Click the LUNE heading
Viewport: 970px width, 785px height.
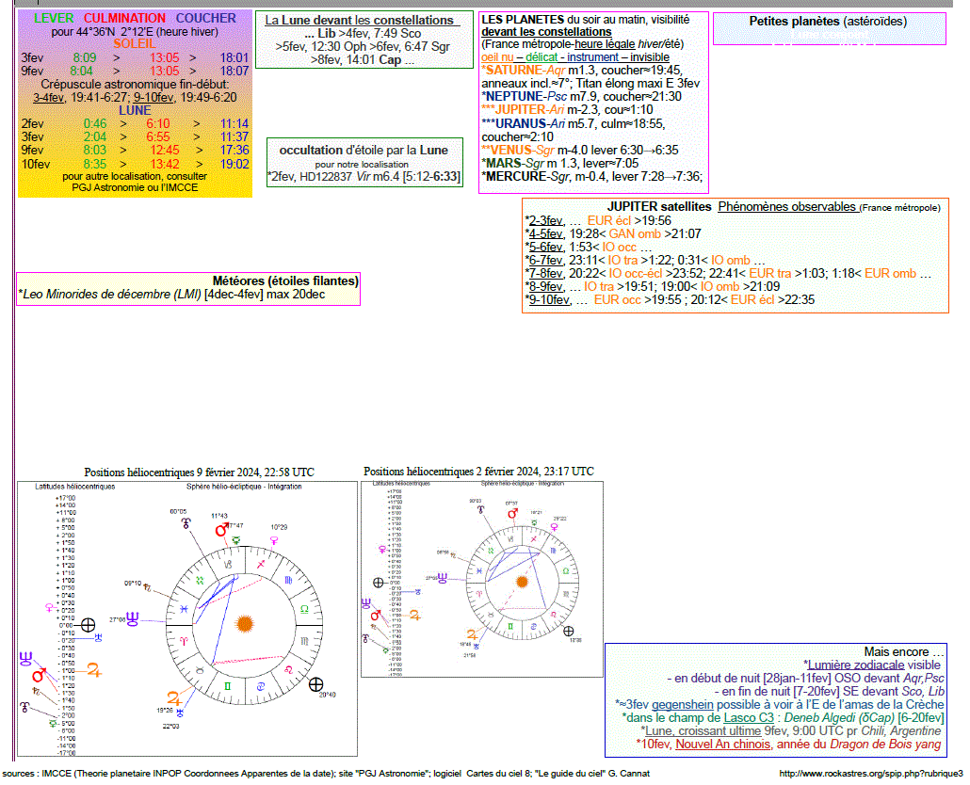(135, 110)
